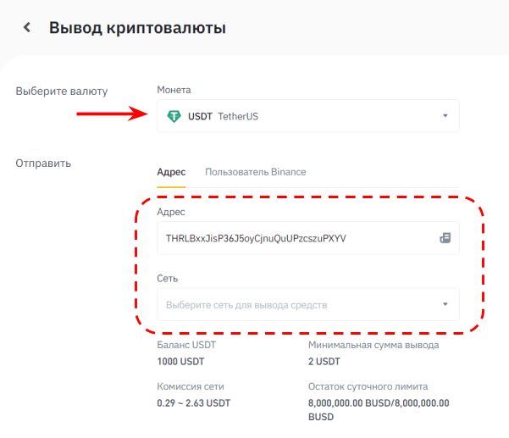
Task: Open the network selection dropdown
Action: pyautogui.click(x=308, y=304)
